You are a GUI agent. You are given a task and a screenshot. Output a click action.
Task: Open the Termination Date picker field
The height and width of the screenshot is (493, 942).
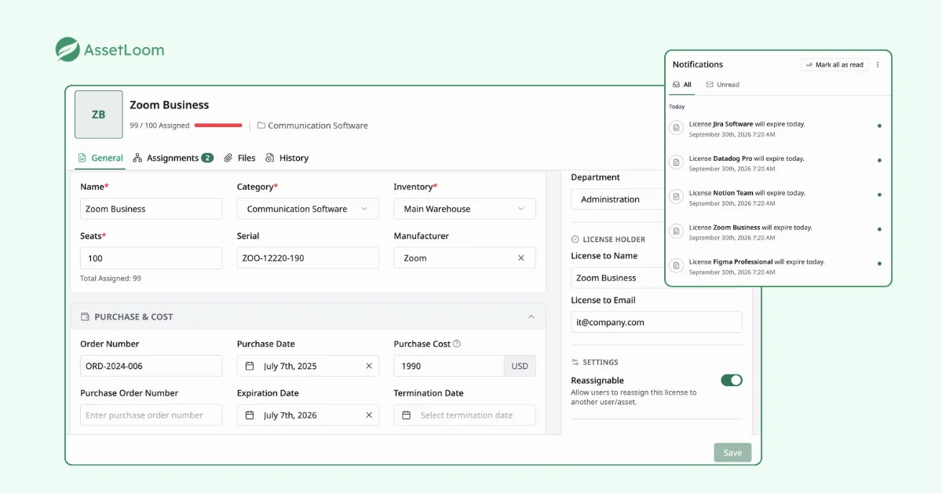pyautogui.click(x=465, y=415)
